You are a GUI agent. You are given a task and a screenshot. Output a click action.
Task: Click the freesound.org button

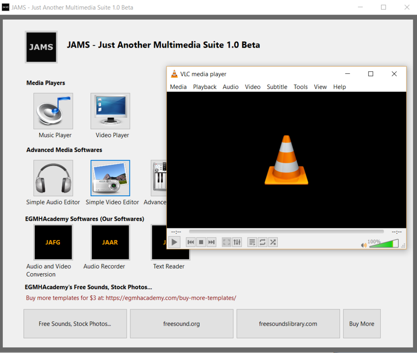click(182, 324)
